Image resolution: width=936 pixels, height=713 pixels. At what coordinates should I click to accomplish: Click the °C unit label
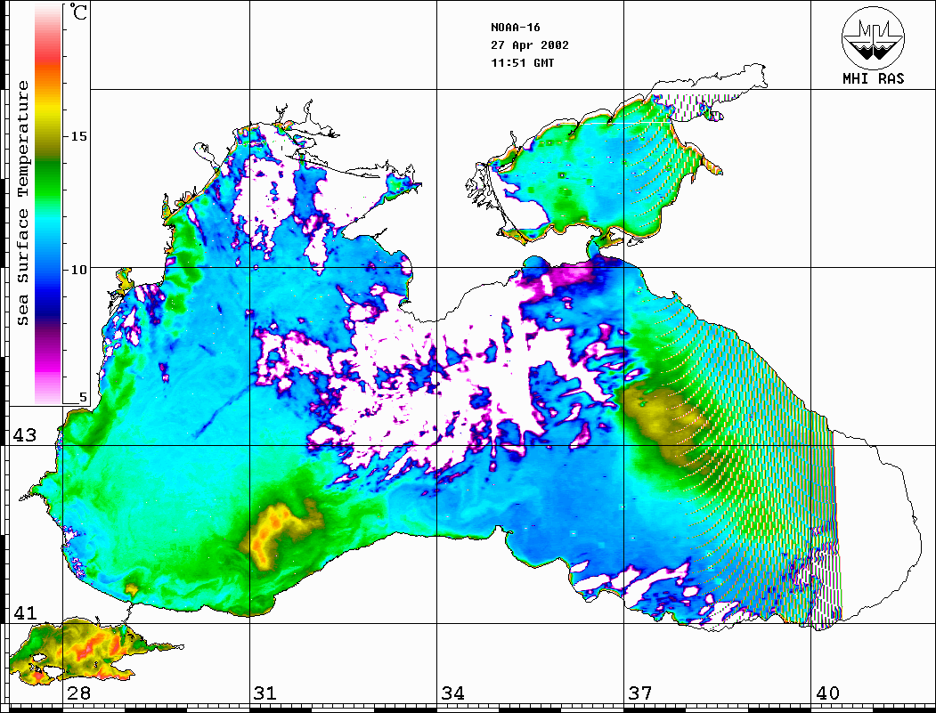click(78, 12)
